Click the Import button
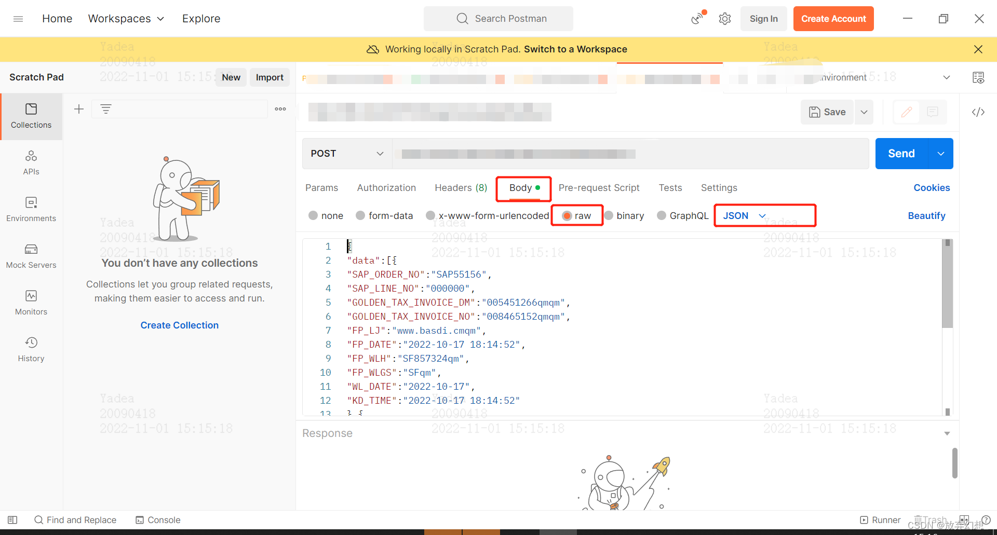The image size is (997, 535). [x=270, y=77]
